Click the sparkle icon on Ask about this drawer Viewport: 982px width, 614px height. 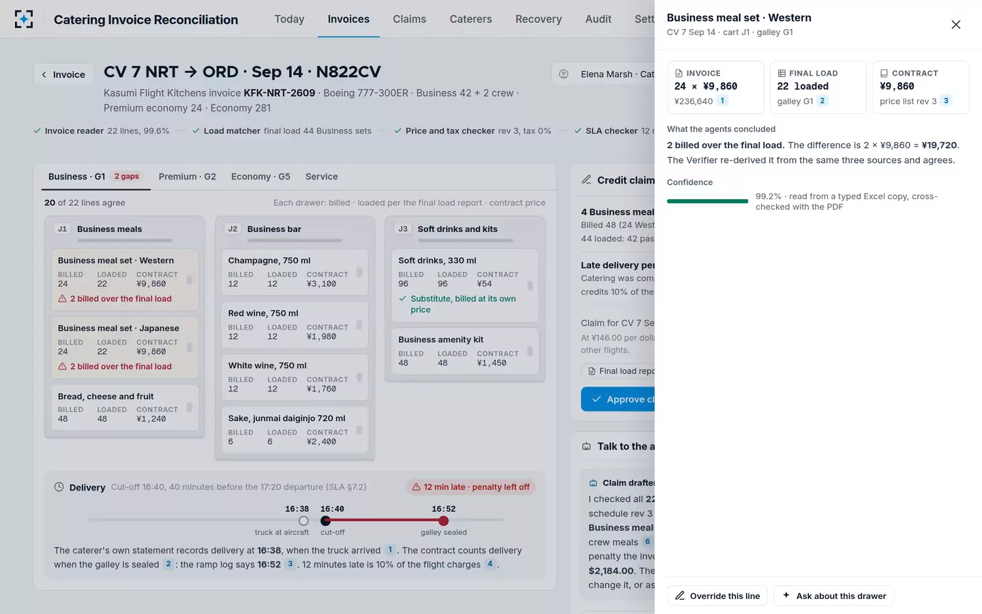tap(786, 596)
